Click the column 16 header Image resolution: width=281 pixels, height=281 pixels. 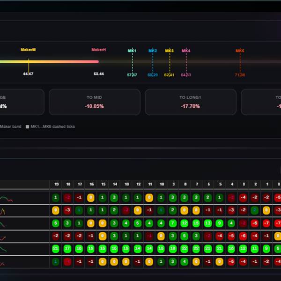click(x=92, y=184)
